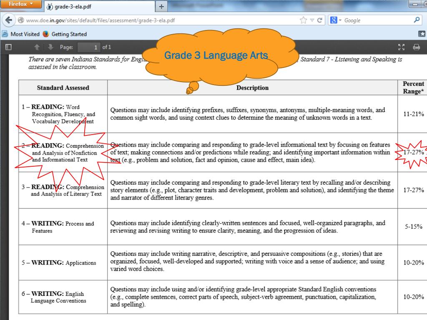Image resolution: width=427 pixels, height=320 pixels.
Task: Click description about literary text story elements
Action: click(252, 190)
